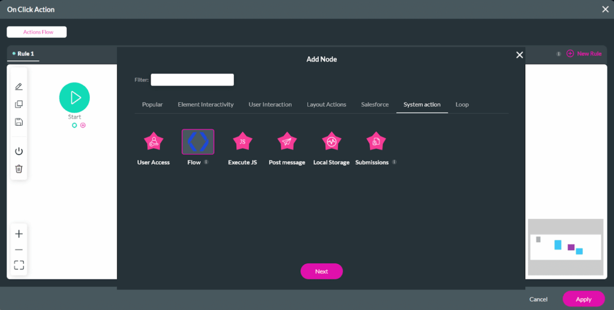Select the Local Storage node
This screenshot has height=310, width=614.
click(x=331, y=141)
